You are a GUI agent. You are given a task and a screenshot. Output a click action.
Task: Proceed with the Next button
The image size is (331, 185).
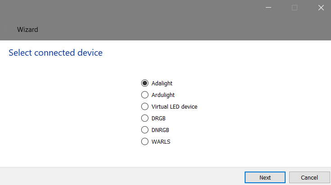tap(265, 177)
